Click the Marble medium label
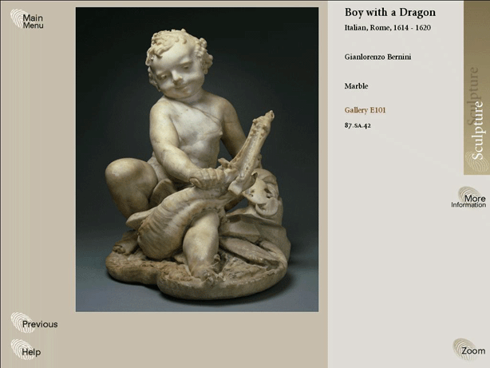The width and height of the screenshot is (490, 368). (x=356, y=86)
